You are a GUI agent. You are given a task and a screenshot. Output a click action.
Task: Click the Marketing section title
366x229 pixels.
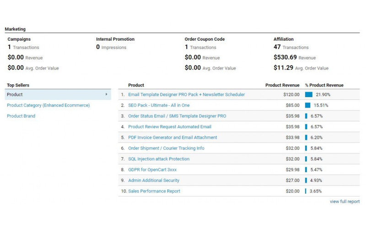pos(15,29)
